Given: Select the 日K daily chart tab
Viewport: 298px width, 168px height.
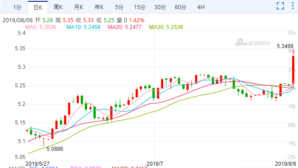Looking at the screenshot, I should click(x=38, y=7).
